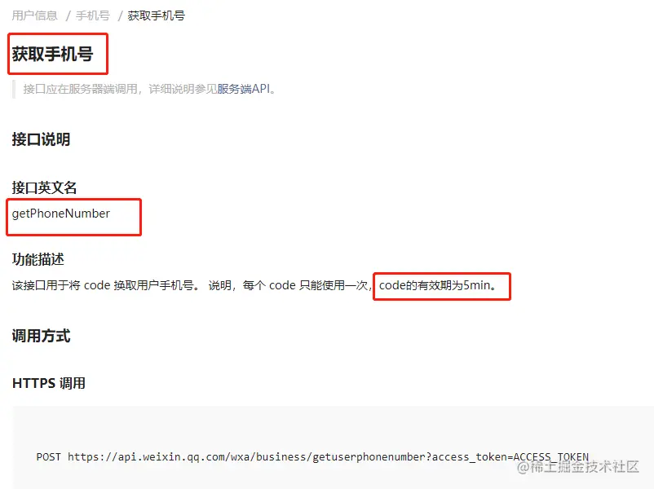Click the HTTPS 调用 heading

pos(49,383)
